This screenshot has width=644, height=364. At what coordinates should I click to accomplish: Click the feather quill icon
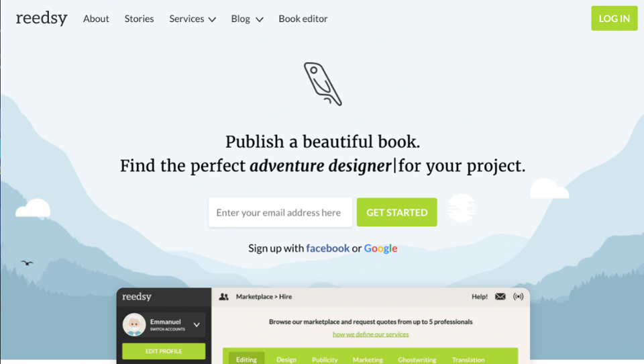tap(323, 84)
